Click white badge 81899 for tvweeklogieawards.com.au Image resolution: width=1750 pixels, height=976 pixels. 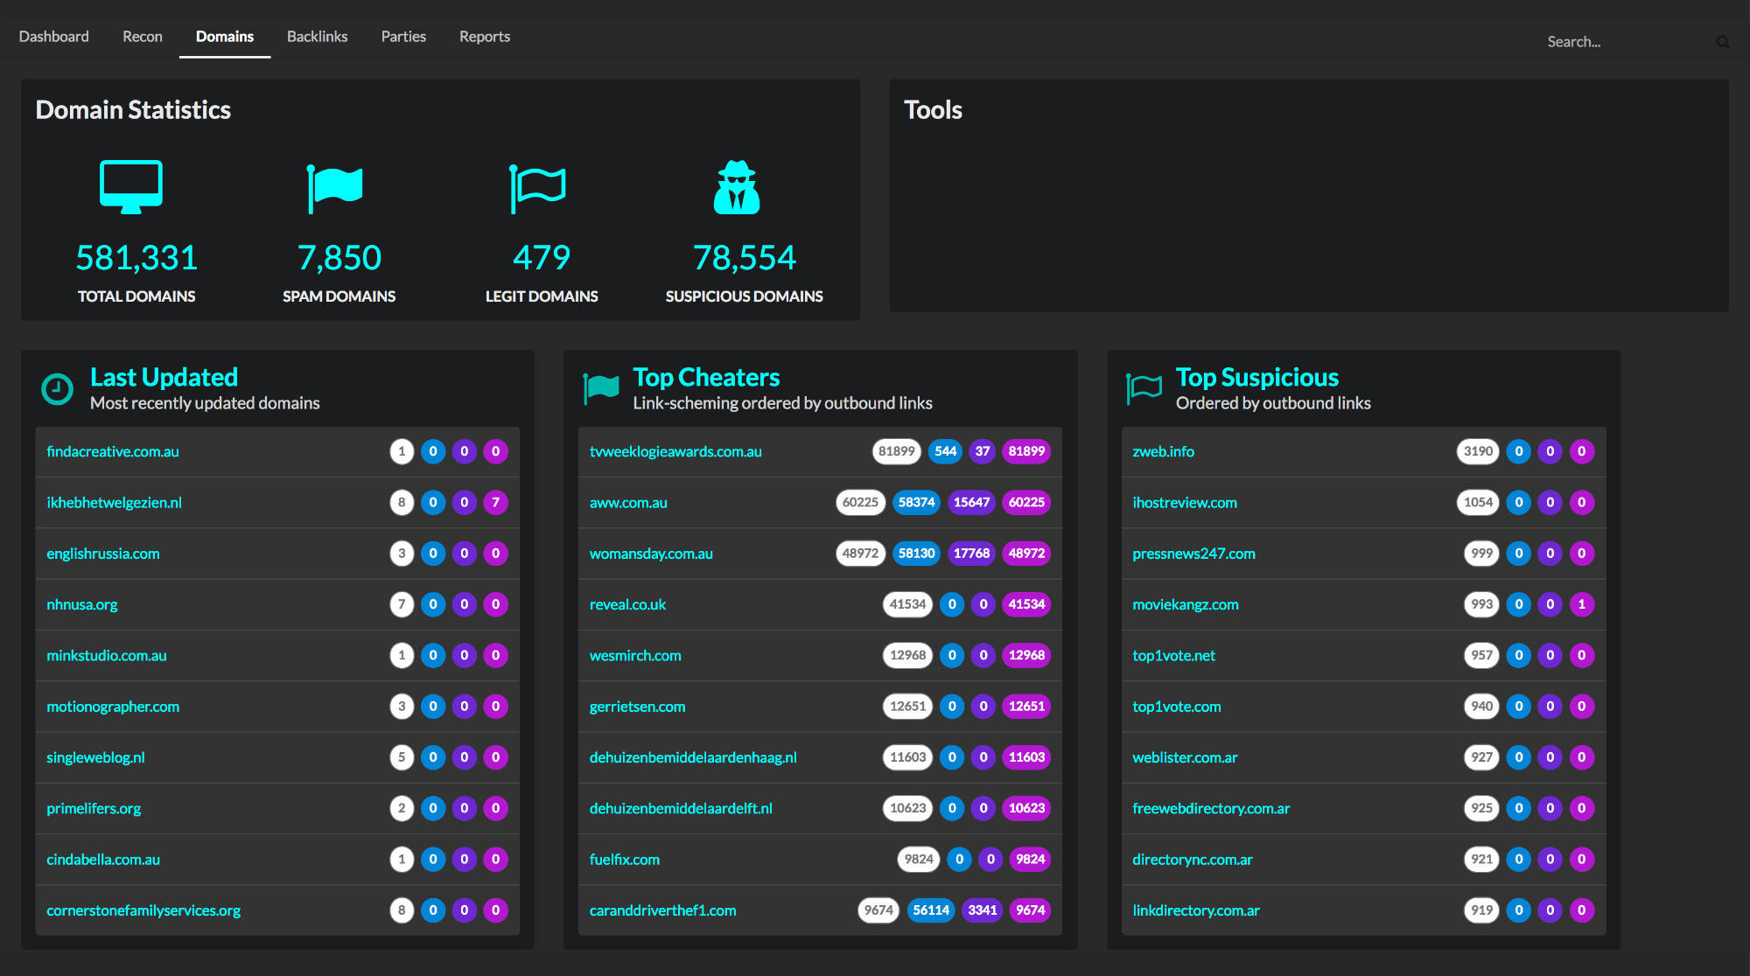(x=897, y=452)
